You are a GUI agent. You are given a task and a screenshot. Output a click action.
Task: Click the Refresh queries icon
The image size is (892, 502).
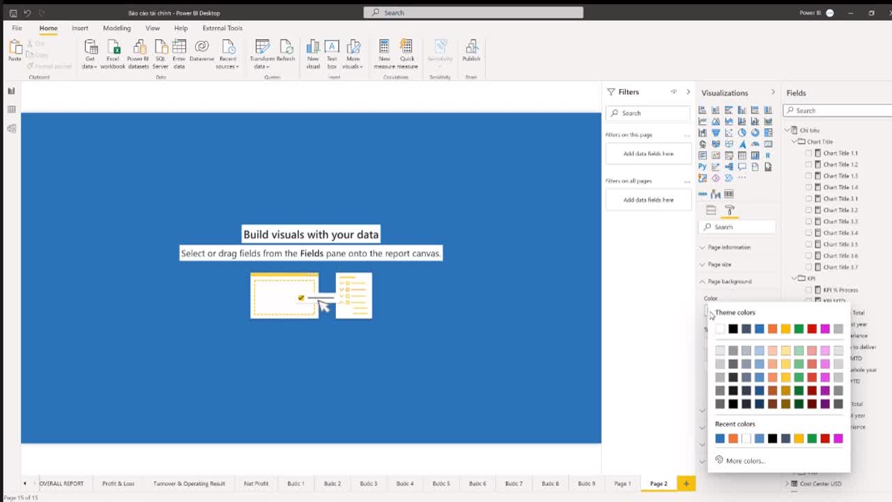(x=286, y=47)
